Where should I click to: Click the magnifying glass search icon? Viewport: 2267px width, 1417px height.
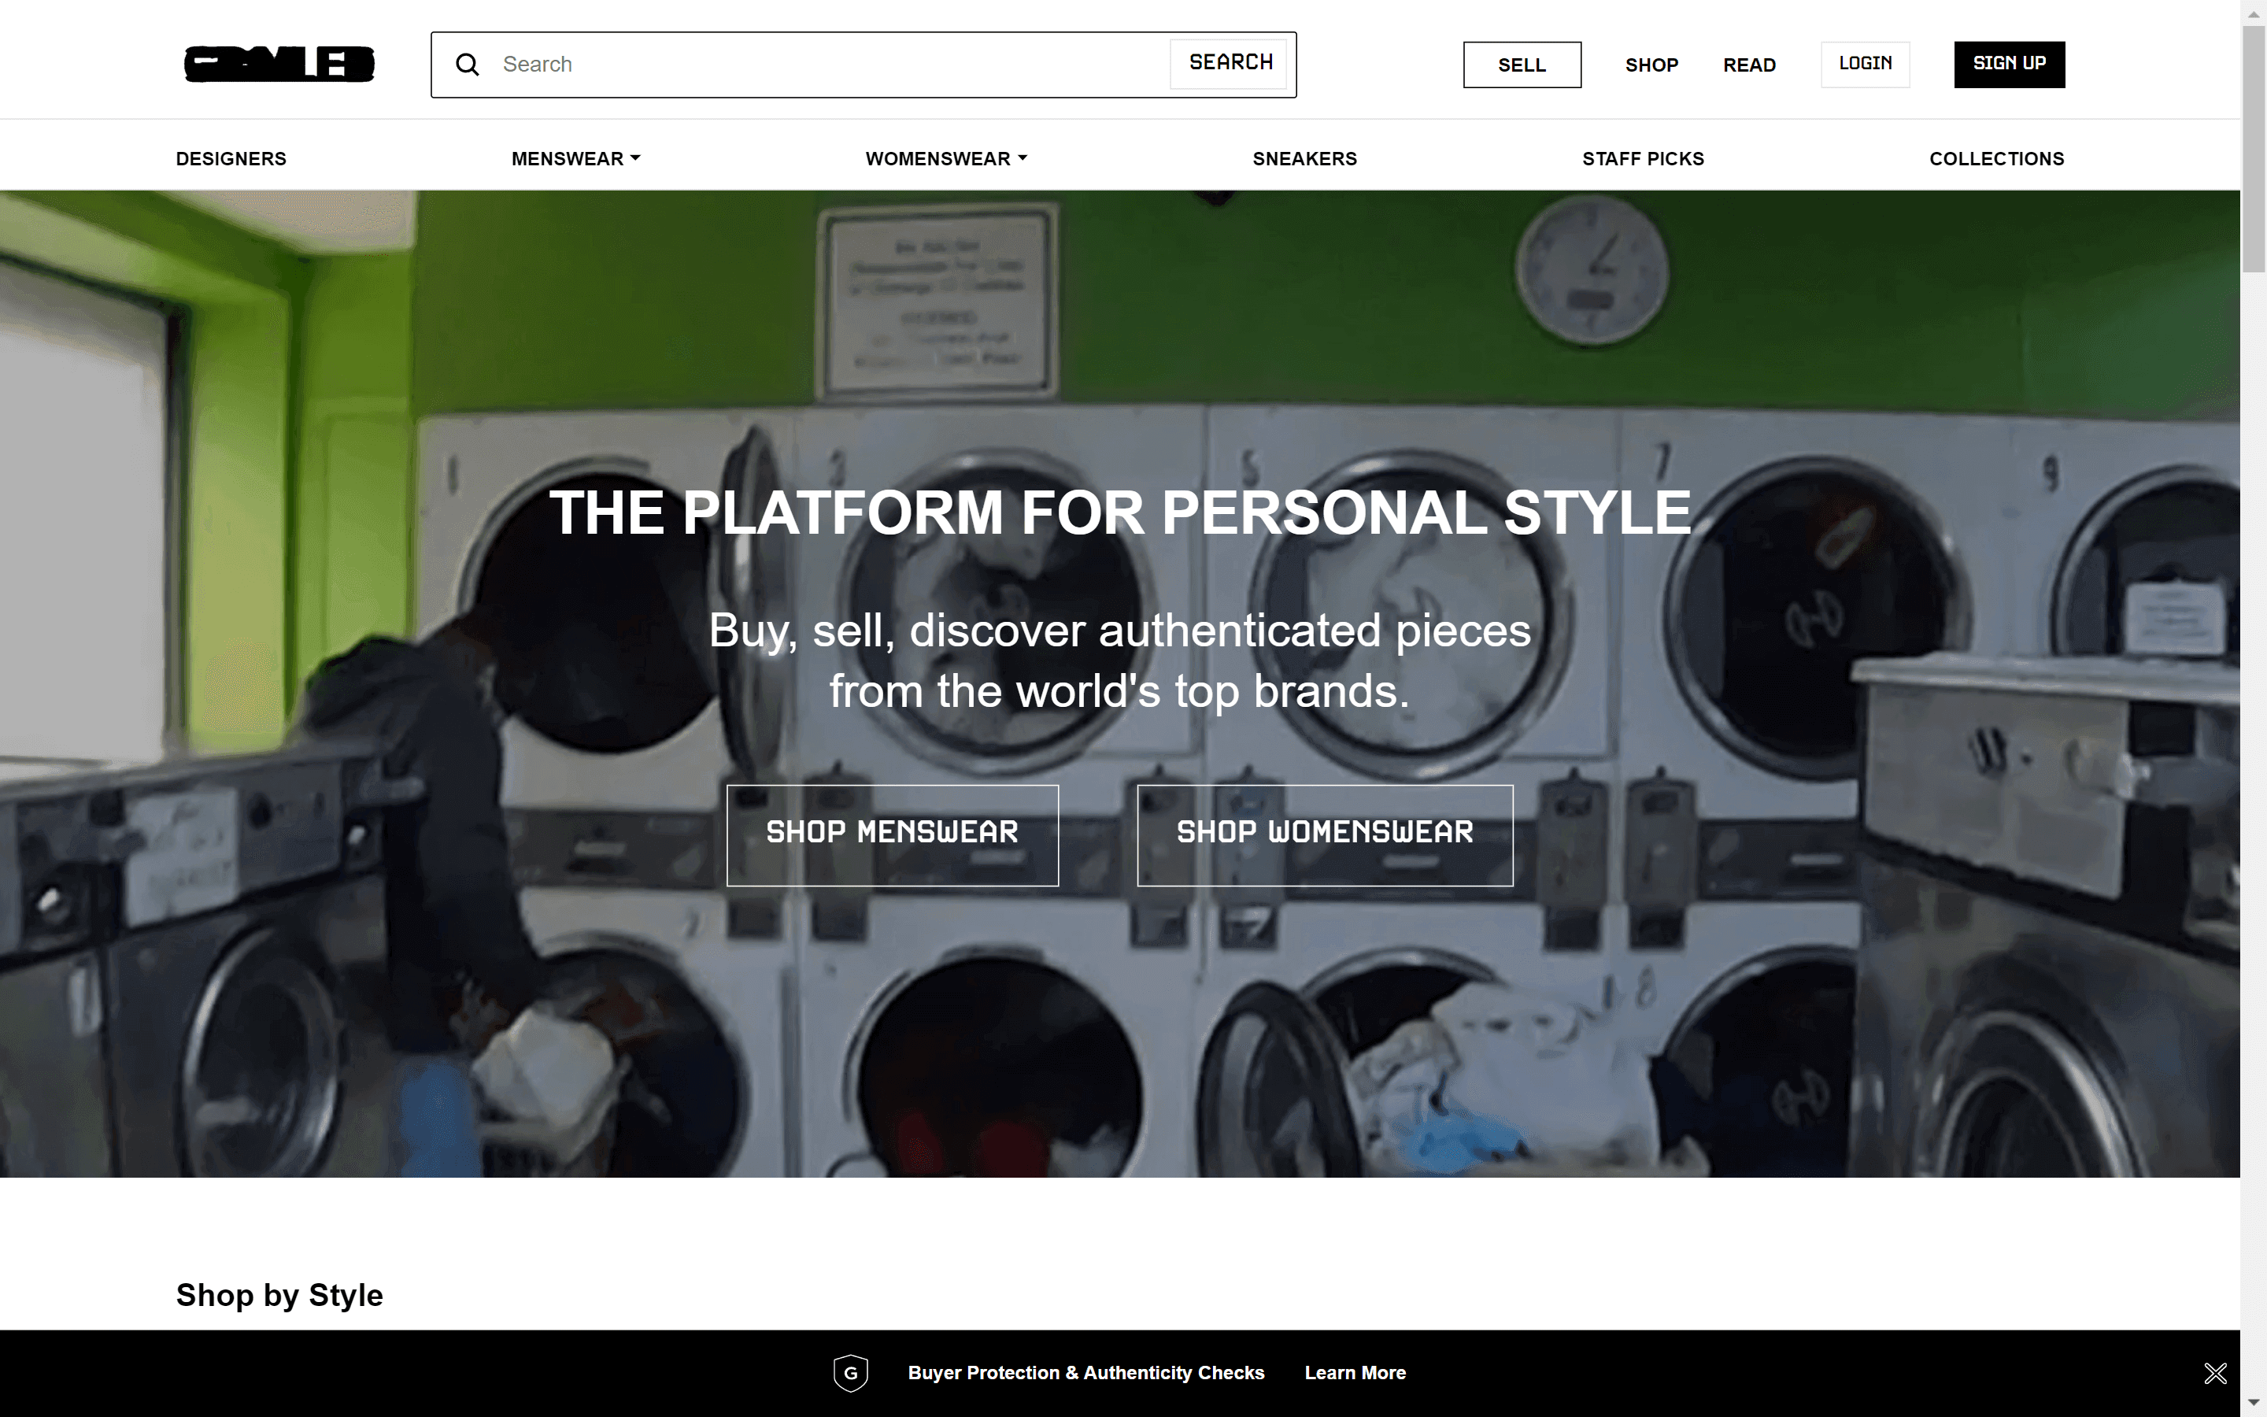[x=468, y=65]
